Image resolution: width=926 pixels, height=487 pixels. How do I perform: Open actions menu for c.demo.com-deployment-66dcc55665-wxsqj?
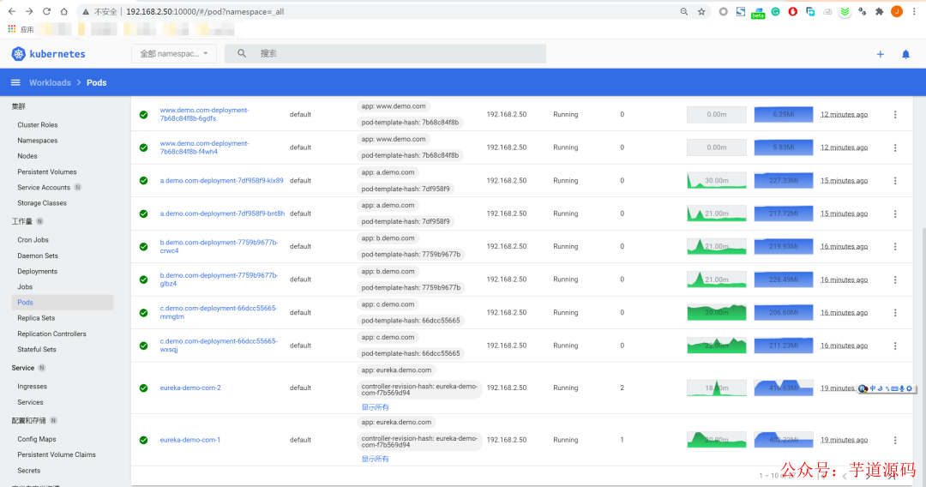(x=895, y=346)
